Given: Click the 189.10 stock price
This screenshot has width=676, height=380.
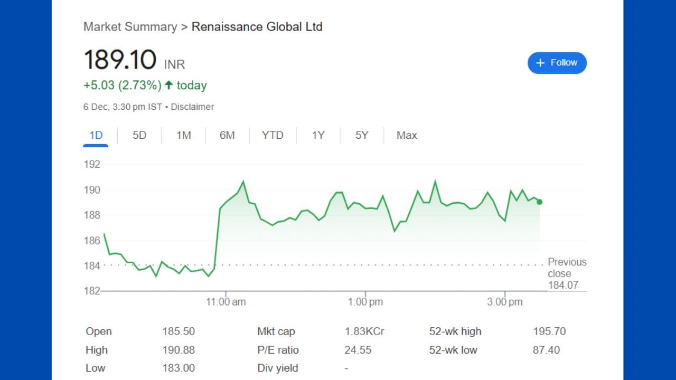Looking at the screenshot, I should [x=120, y=60].
